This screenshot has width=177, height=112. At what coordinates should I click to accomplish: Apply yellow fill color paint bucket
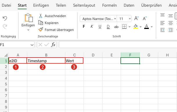click(x=136, y=27)
